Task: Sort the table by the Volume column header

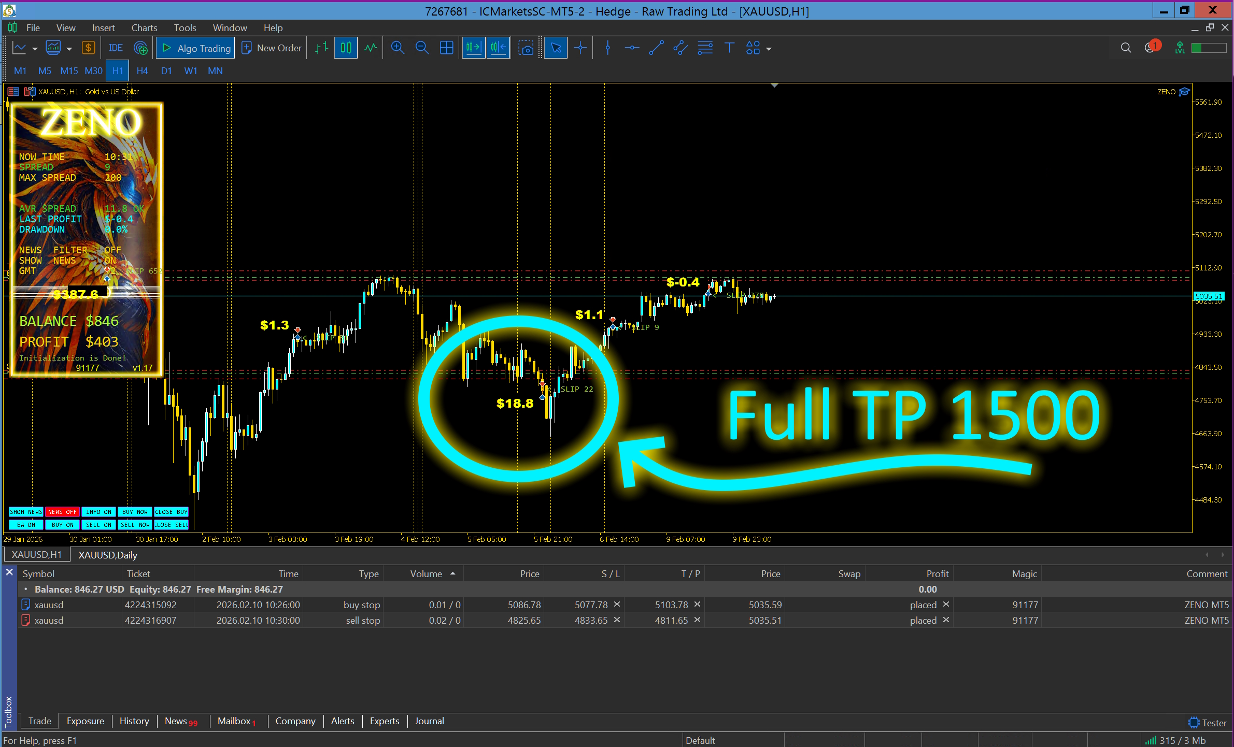Action: tap(426, 573)
